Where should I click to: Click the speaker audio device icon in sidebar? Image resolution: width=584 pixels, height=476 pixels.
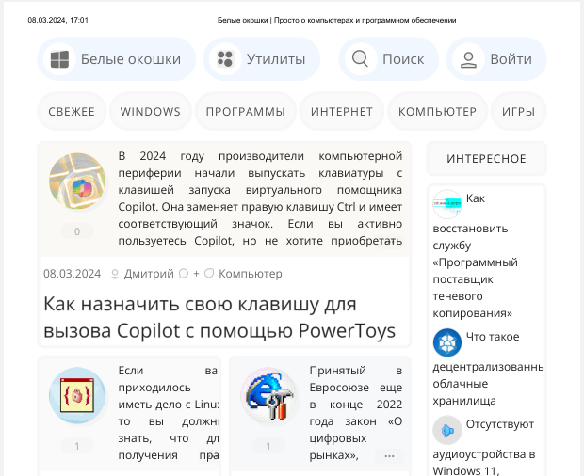(x=446, y=430)
